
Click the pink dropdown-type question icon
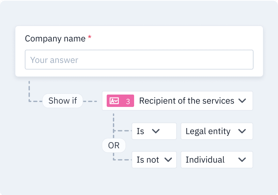tap(114, 101)
